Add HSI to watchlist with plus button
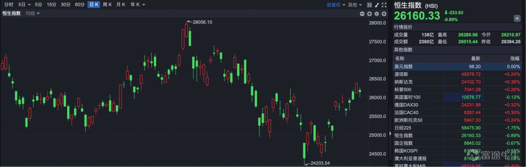This screenshot has width=526, height=167. pos(517,18)
